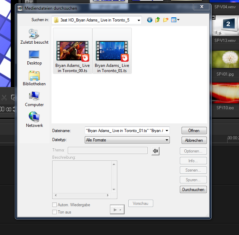This screenshot has width=239, height=235.
Task: Click the description box scroll down arrow
Action: click(114, 190)
